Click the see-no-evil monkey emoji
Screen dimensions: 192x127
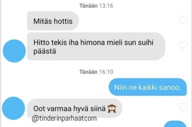pos(112,109)
